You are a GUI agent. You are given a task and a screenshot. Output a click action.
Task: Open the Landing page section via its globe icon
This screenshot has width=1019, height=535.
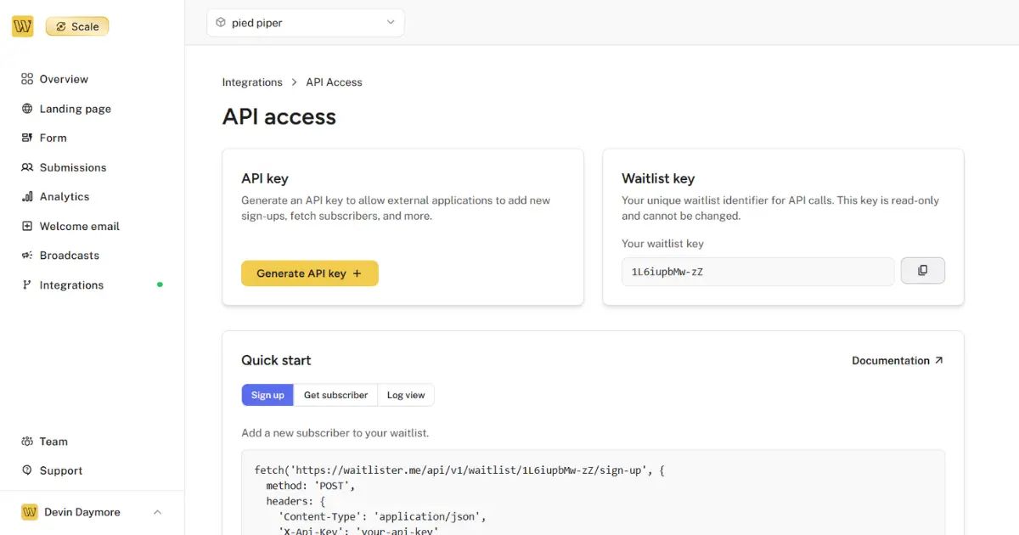pos(27,108)
